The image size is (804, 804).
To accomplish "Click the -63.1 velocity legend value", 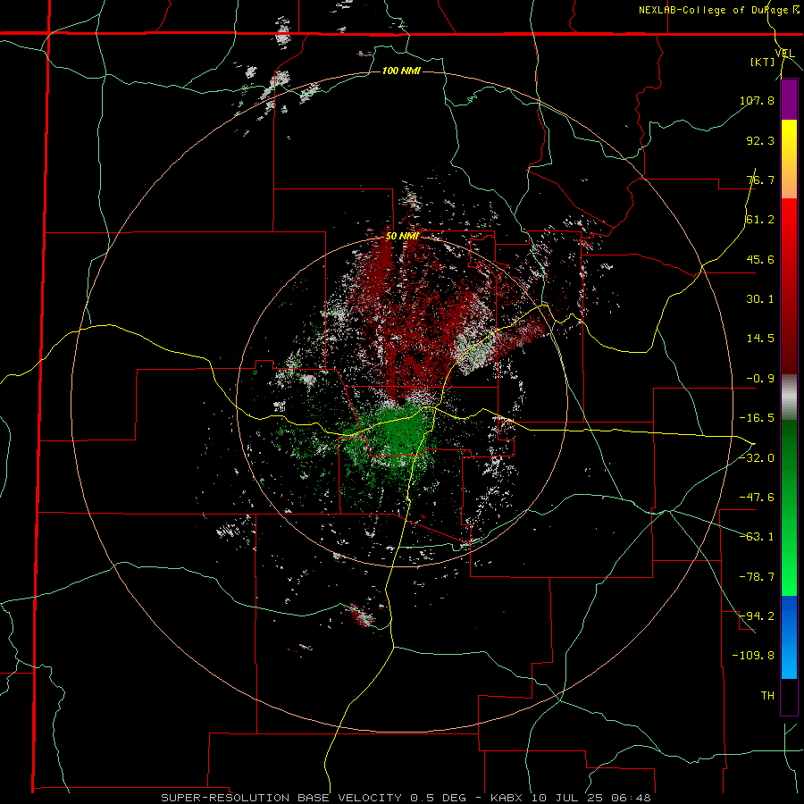I will [757, 537].
